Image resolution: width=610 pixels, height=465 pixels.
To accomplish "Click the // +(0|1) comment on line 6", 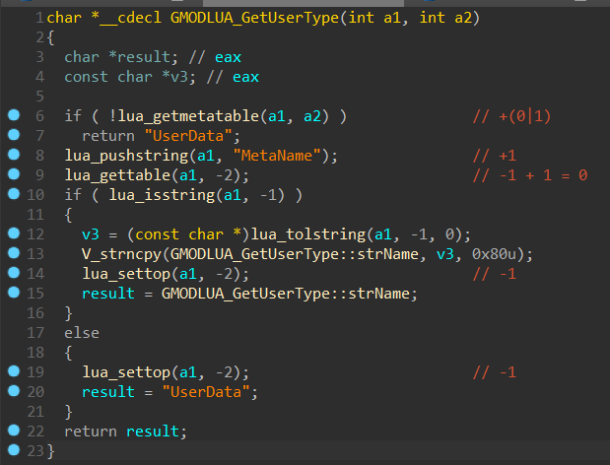I will pos(512,116).
